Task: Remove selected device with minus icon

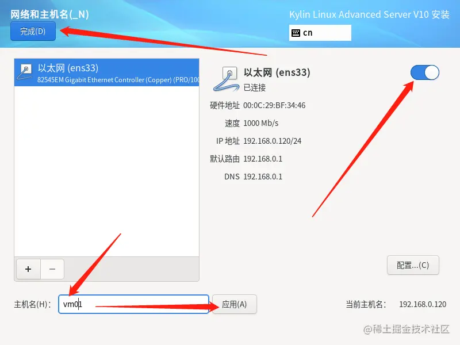Action: (52, 269)
